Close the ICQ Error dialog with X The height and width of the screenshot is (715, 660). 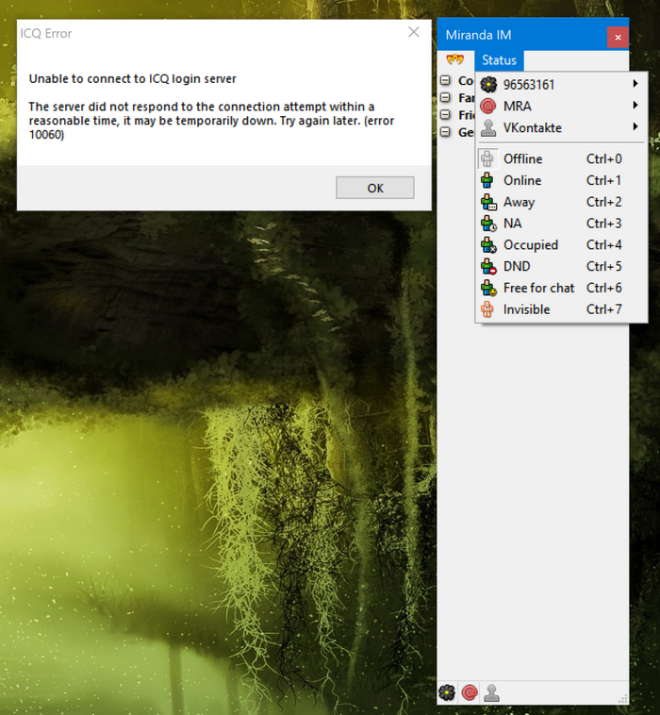(x=414, y=32)
